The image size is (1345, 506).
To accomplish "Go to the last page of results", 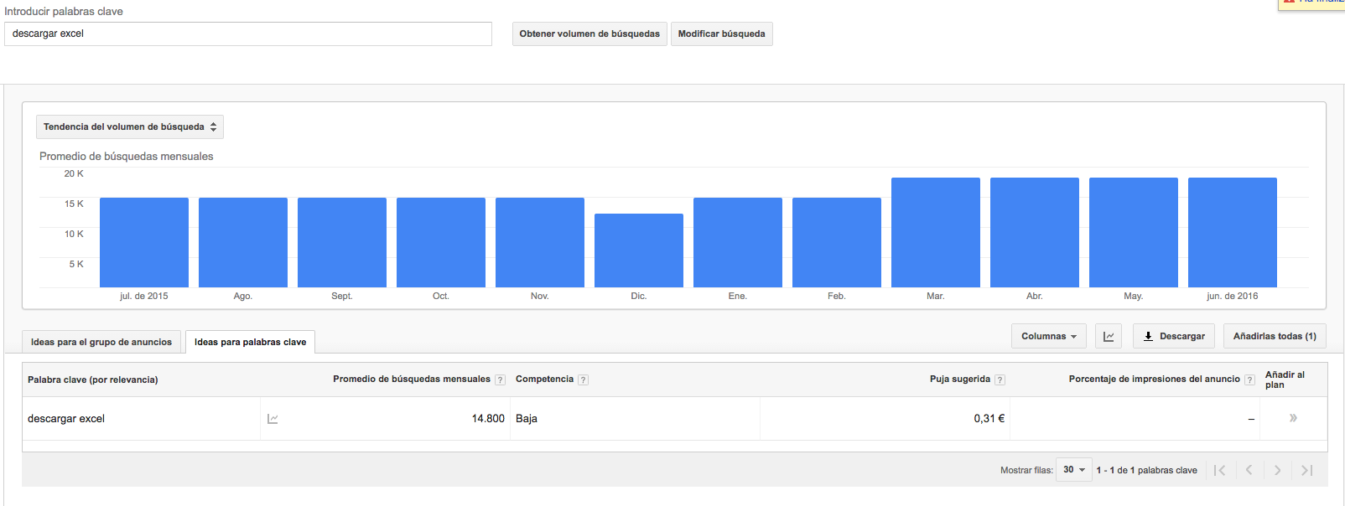I will (1306, 470).
